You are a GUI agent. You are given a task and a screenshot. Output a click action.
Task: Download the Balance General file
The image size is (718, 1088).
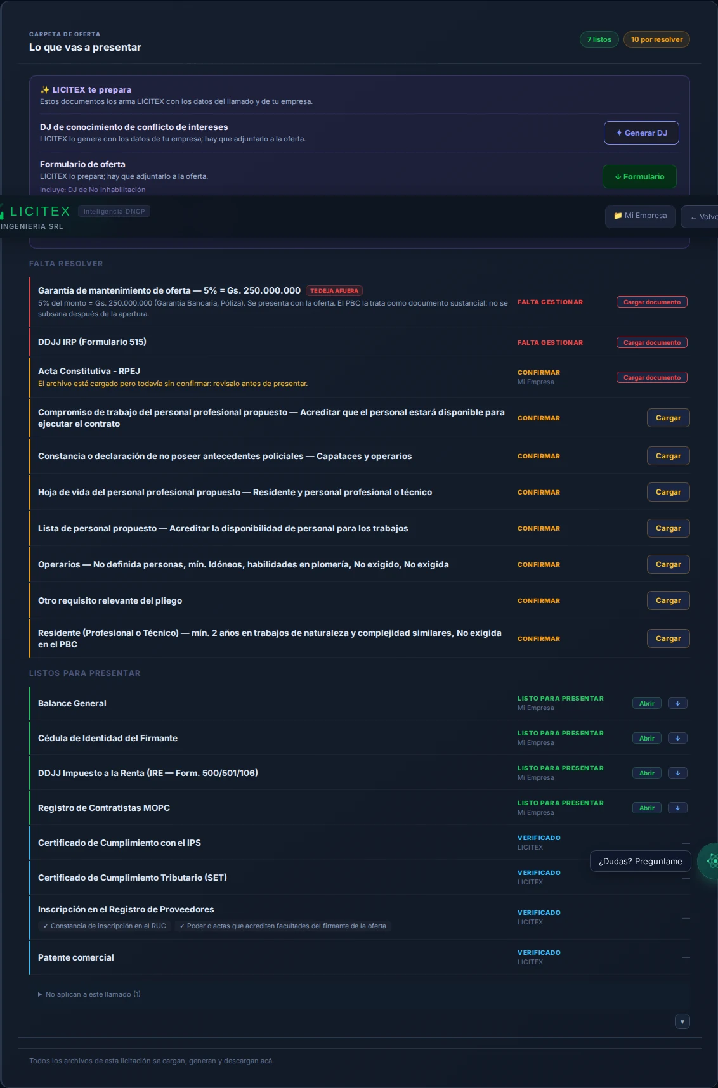(x=677, y=703)
